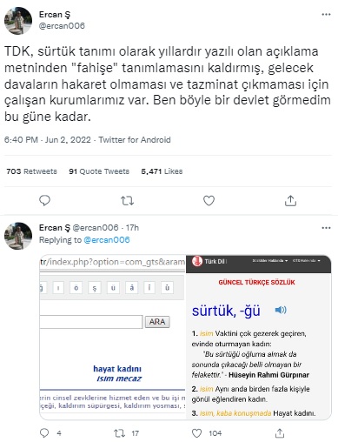Open the attached TDK dictionary screenshot
Image resolution: width=338 pixels, height=442 pixels.
tap(185, 338)
